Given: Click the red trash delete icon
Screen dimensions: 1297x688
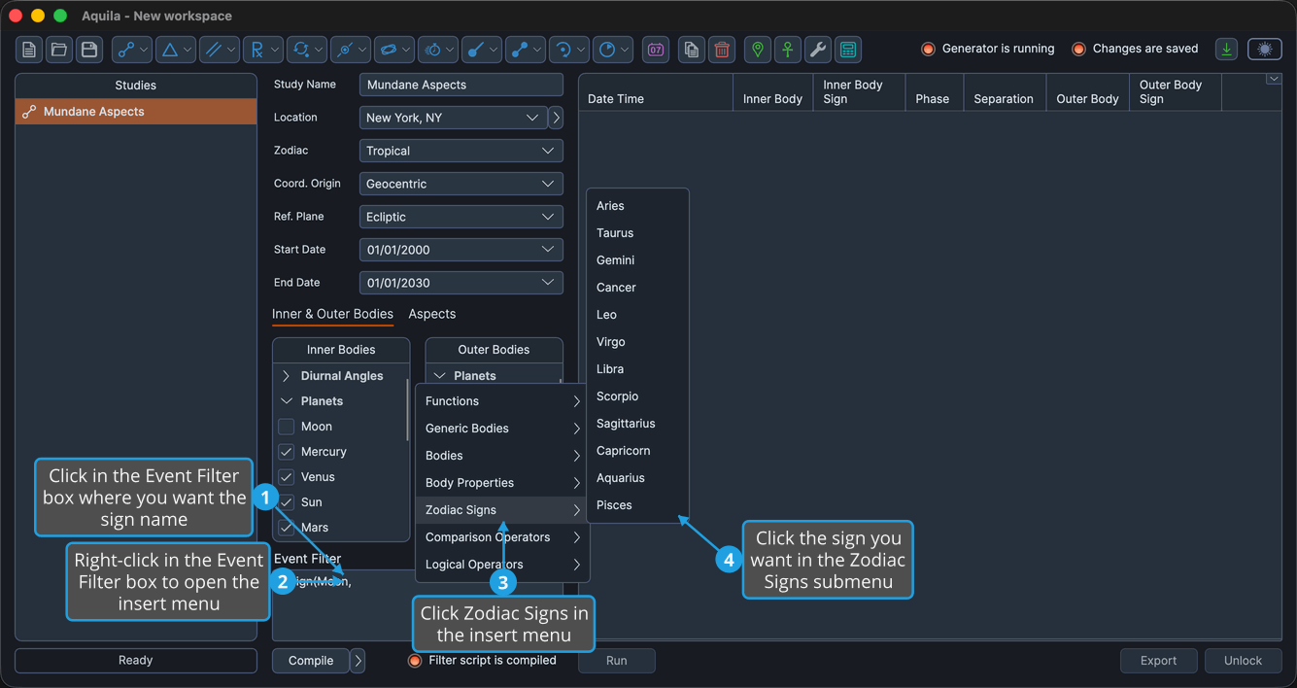Looking at the screenshot, I should 722,50.
